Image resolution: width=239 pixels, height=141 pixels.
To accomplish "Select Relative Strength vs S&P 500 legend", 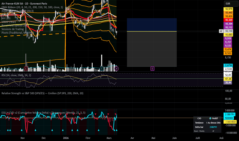I will (x=42, y=93).
